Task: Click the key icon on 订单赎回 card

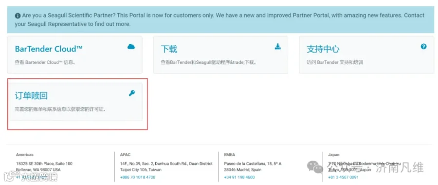Action: 131,93
